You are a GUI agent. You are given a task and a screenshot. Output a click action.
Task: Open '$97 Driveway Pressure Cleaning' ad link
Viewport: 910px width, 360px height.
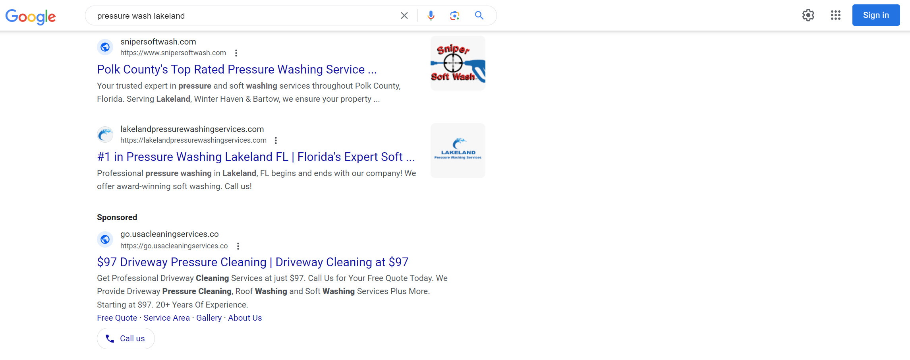point(253,262)
